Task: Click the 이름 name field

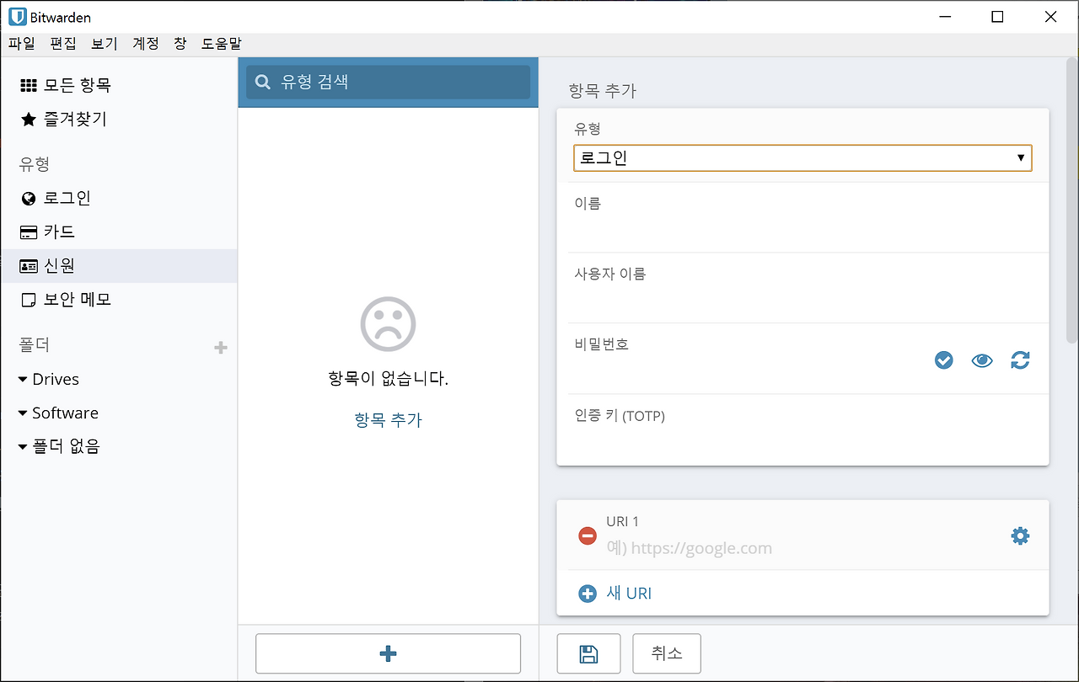Action: [803, 217]
